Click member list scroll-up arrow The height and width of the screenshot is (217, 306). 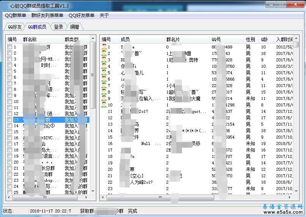pos(296,38)
